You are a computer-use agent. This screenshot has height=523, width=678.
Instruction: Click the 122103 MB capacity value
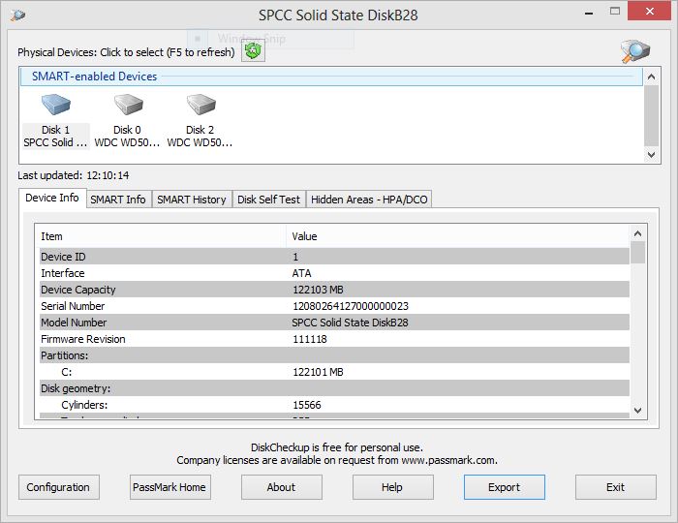318,290
